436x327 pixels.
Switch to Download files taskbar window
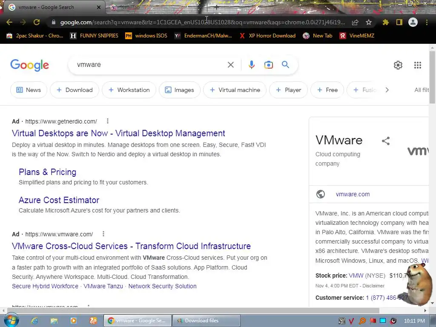(207, 321)
